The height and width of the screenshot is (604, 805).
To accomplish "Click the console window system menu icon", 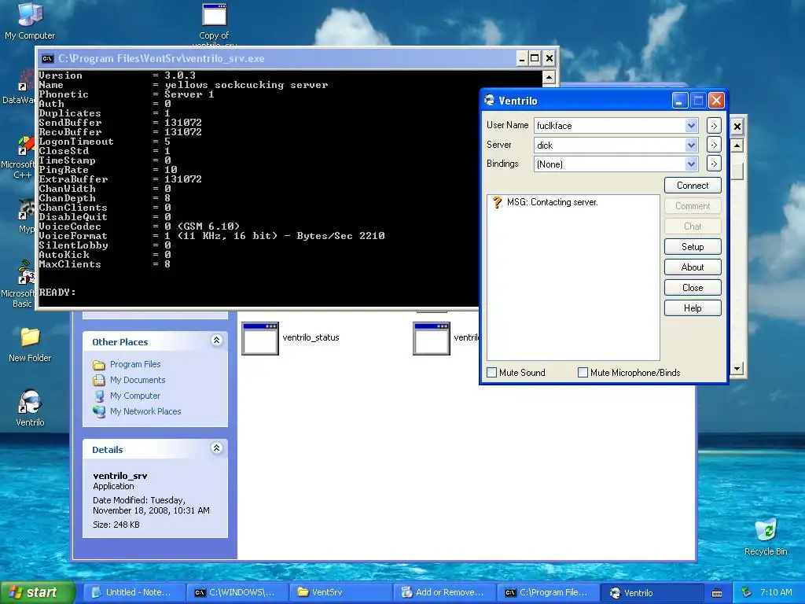I will pyautogui.click(x=47, y=58).
